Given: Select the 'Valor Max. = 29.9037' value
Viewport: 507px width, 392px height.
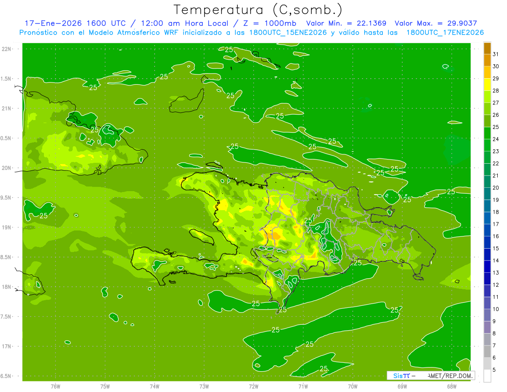Looking at the screenshot, I should [436, 23].
